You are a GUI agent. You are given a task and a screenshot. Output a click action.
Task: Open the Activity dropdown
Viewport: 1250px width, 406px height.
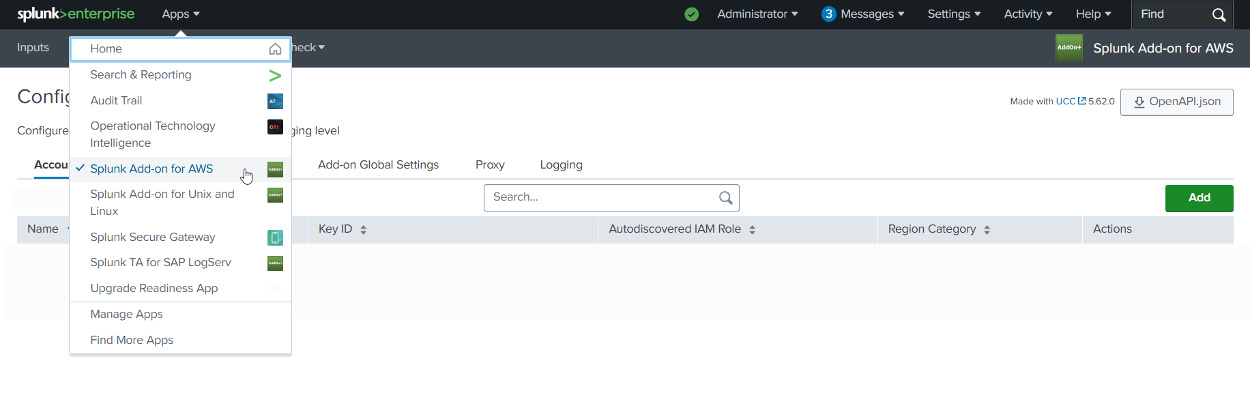pos(1028,14)
